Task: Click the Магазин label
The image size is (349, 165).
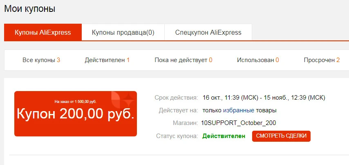Action: coord(185,123)
